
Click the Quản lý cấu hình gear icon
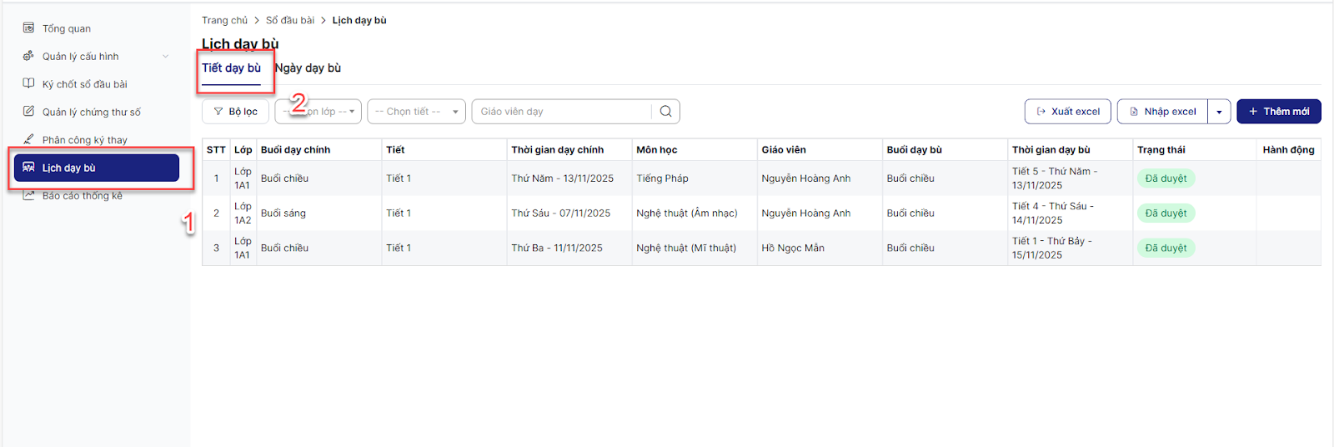(x=28, y=56)
